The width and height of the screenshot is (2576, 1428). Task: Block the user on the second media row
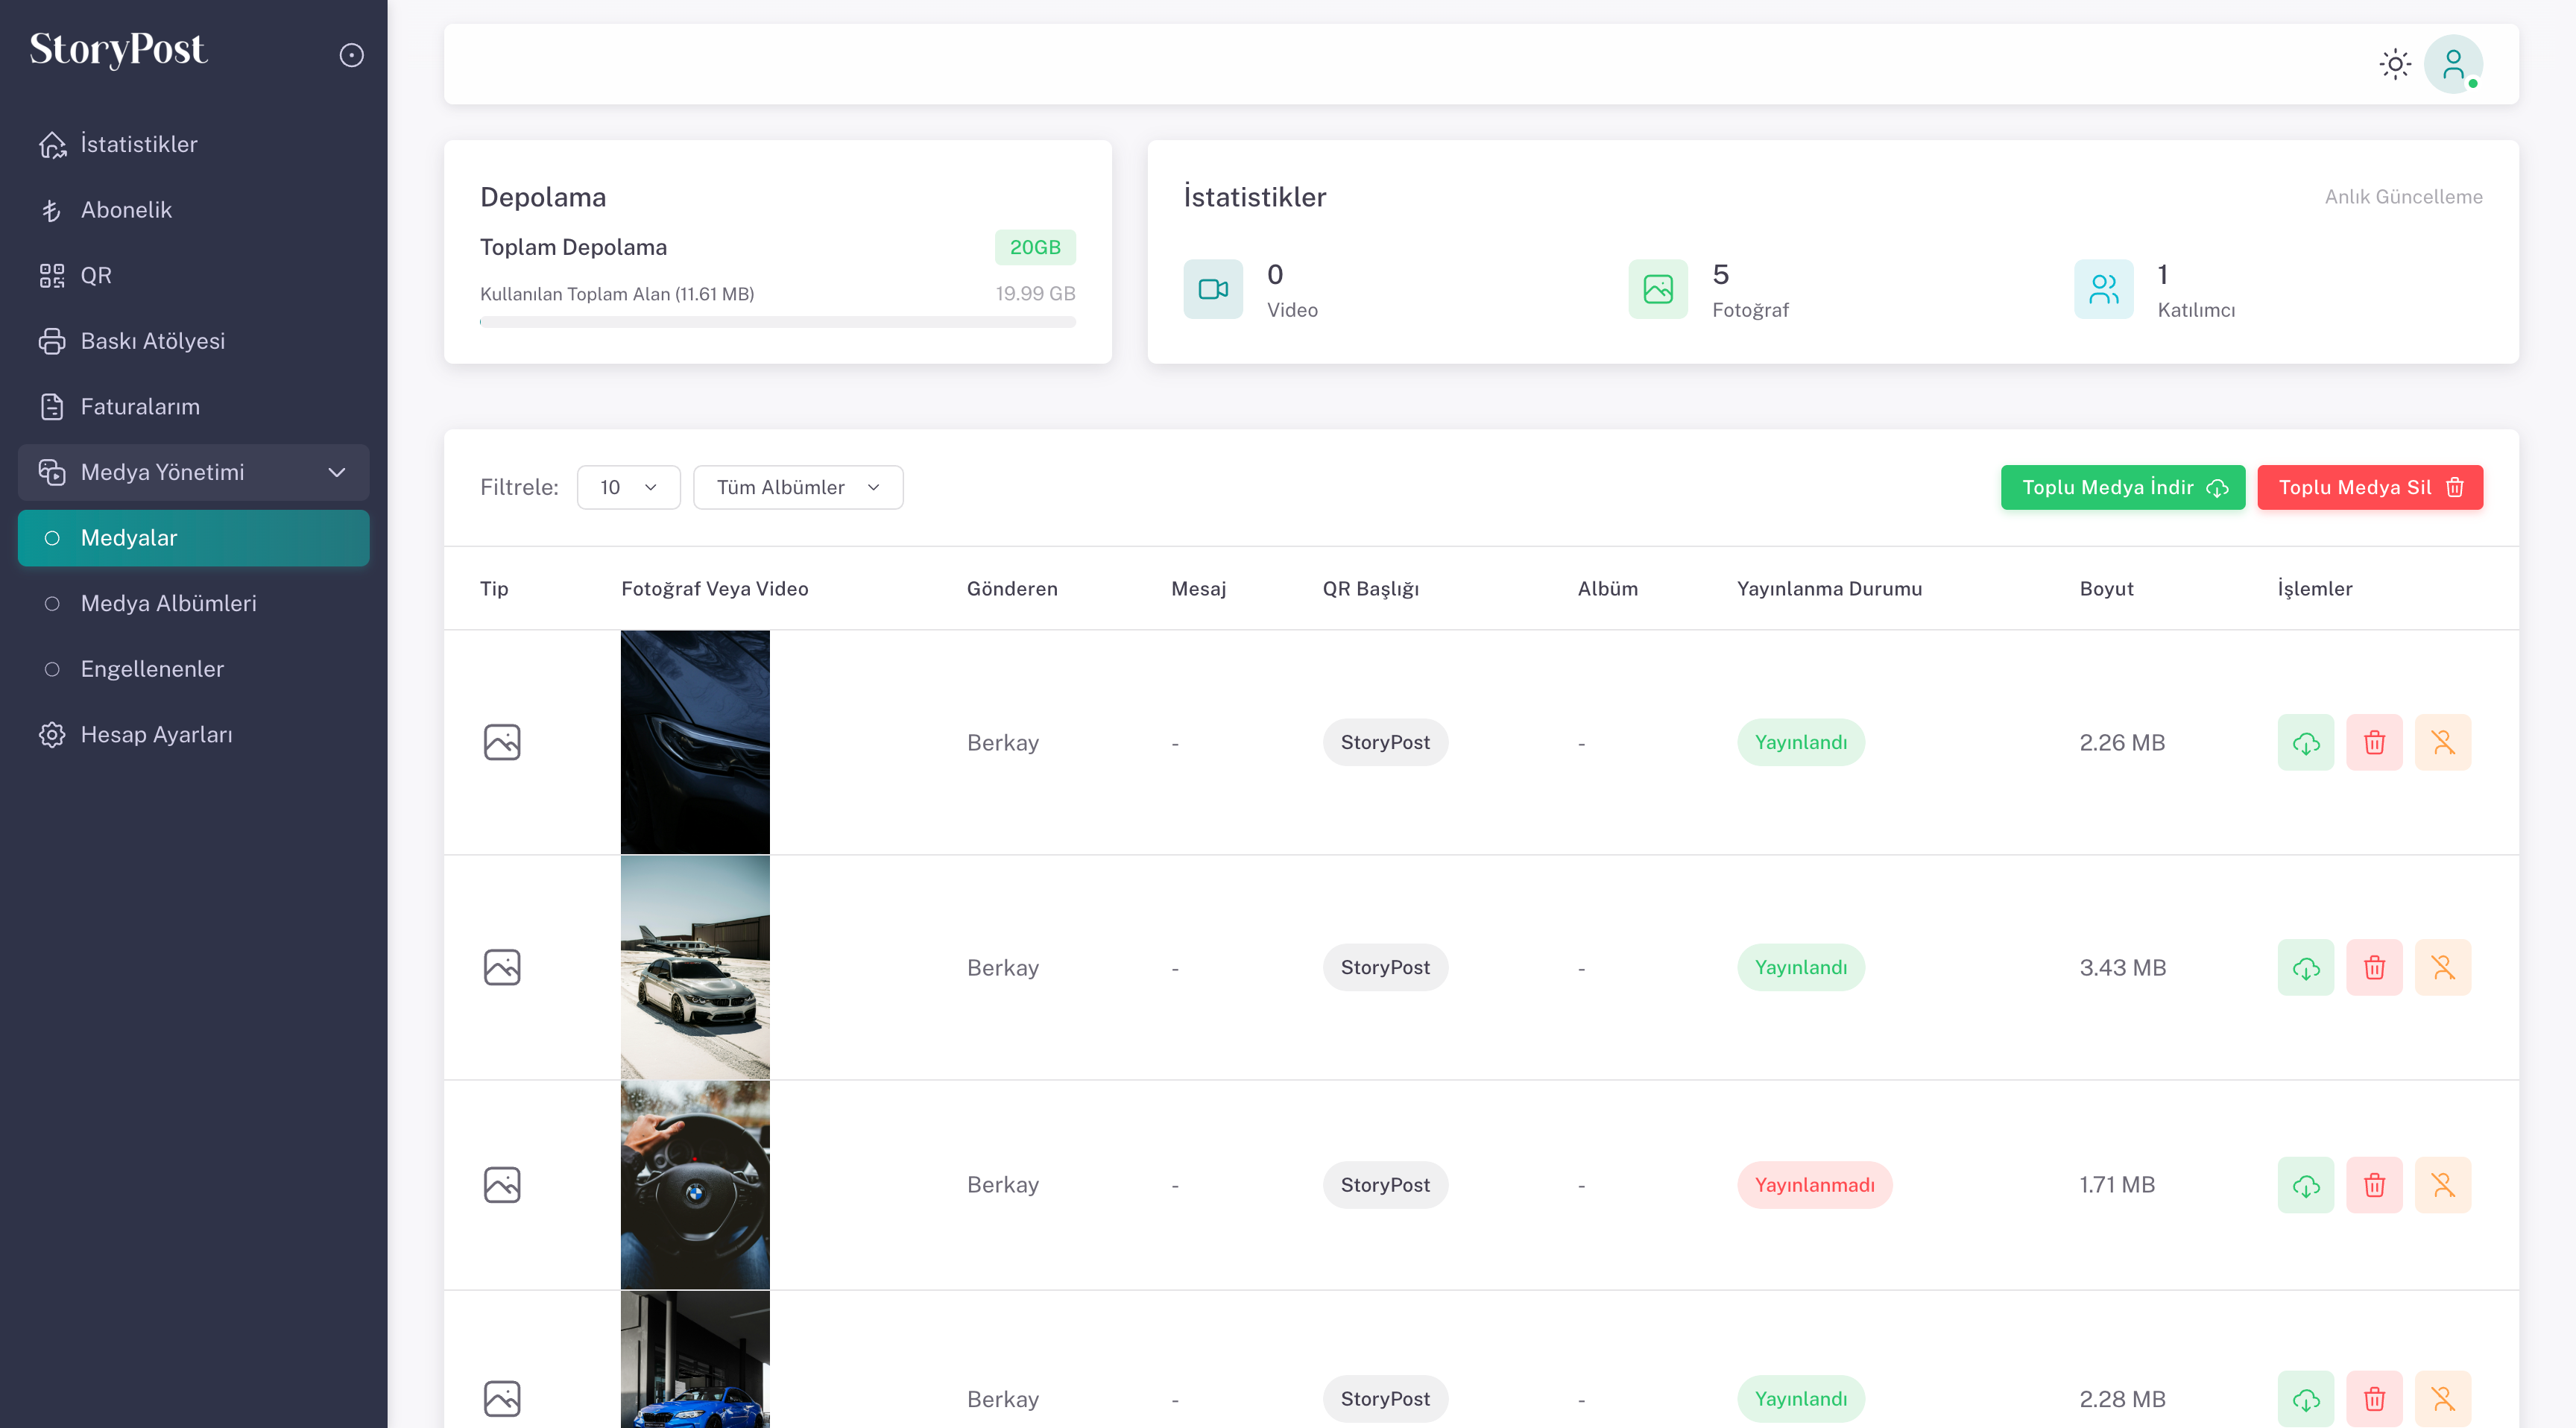click(x=2442, y=967)
